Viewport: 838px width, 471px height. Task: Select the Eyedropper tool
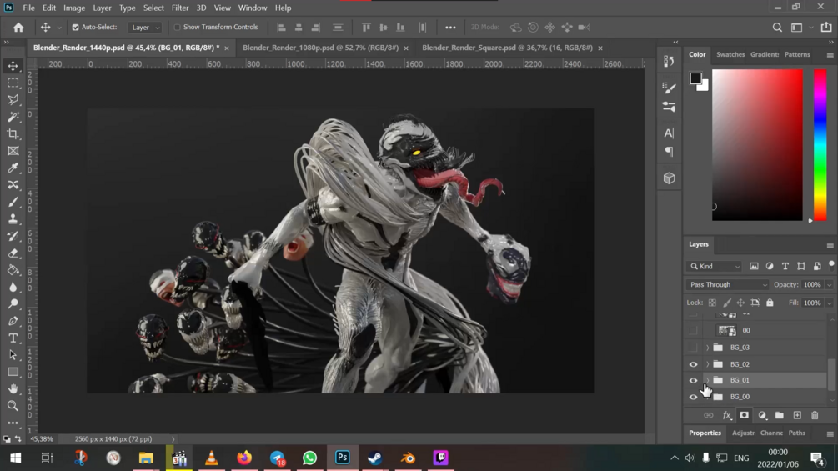click(x=13, y=168)
